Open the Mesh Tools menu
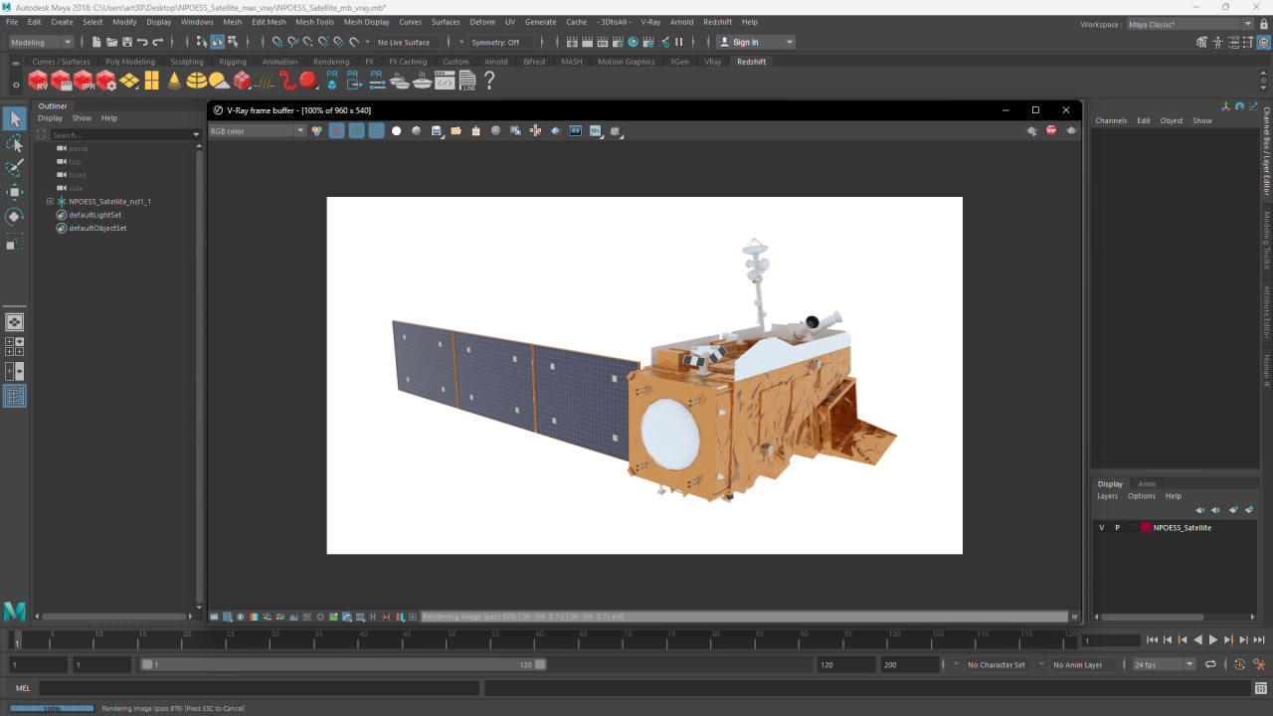This screenshot has width=1273, height=716. point(314,22)
